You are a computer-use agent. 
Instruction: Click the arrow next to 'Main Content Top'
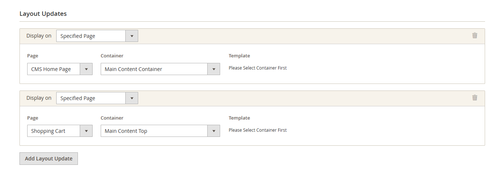click(214, 131)
